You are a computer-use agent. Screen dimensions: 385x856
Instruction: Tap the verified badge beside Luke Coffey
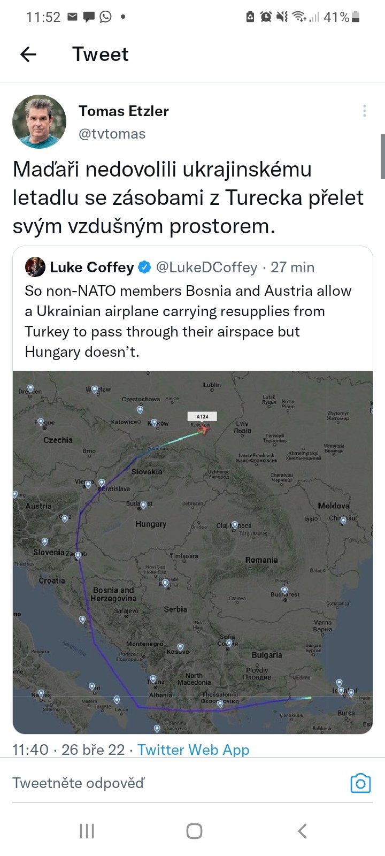click(145, 267)
